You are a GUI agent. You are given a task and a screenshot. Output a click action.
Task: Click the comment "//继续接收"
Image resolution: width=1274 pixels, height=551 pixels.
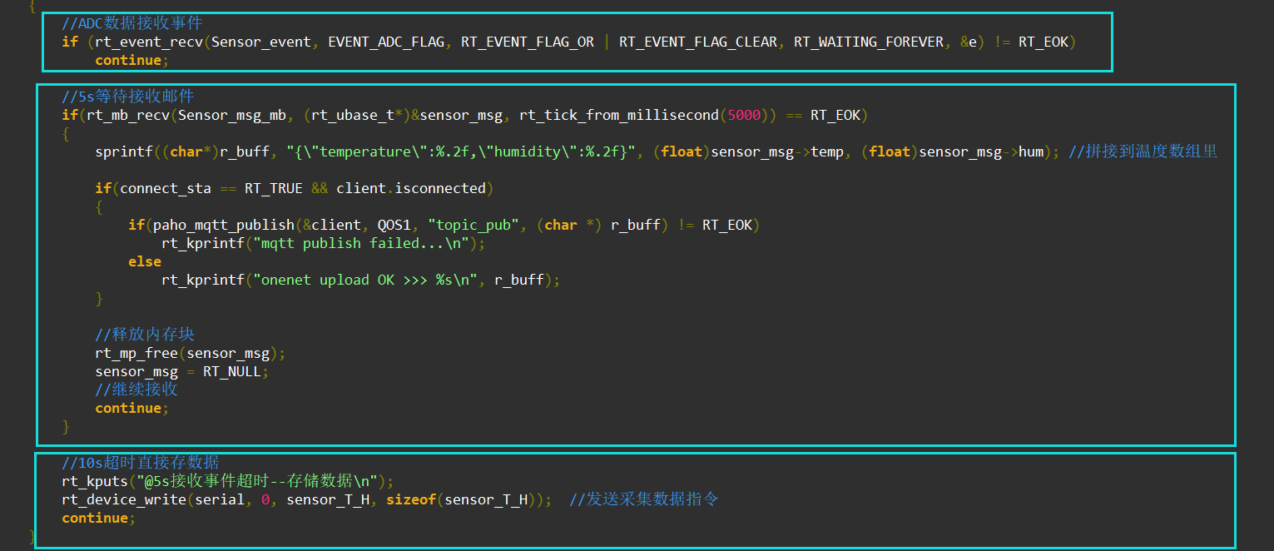pyautogui.click(x=136, y=390)
